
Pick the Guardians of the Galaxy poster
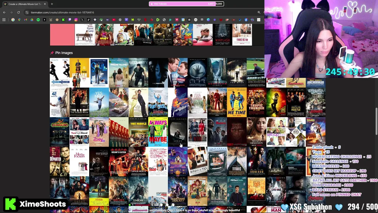(177, 191)
